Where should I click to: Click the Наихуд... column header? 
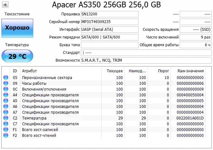(x=136, y=71)
